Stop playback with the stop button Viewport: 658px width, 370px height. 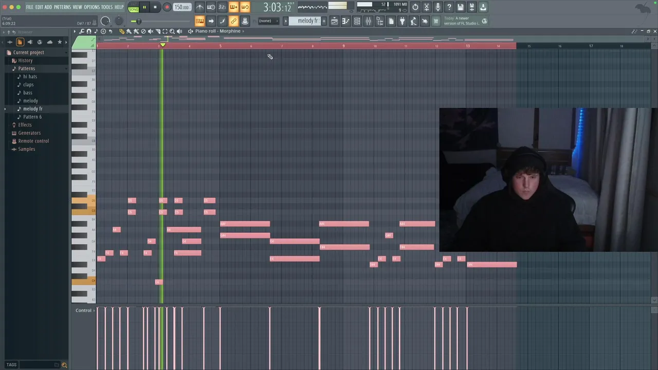[155, 7]
